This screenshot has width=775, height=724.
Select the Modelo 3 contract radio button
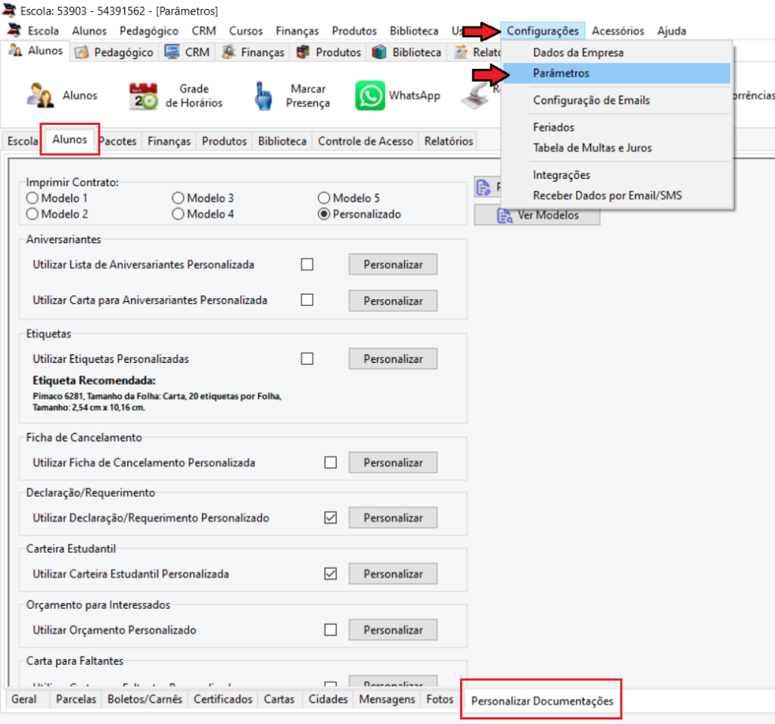[178, 198]
